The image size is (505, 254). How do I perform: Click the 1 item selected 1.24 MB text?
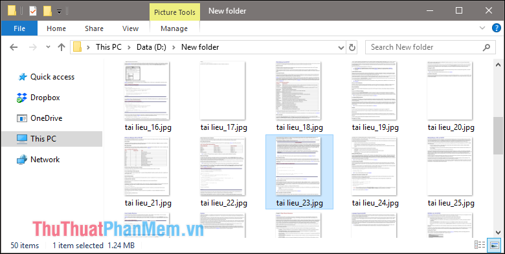(x=93, y=246)
